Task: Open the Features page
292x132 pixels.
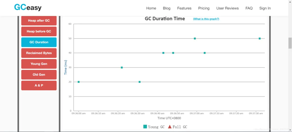Action: (x=184, y=8)
